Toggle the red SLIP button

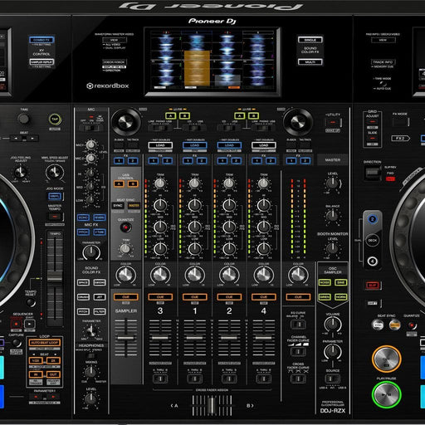[x=373, y=286]
